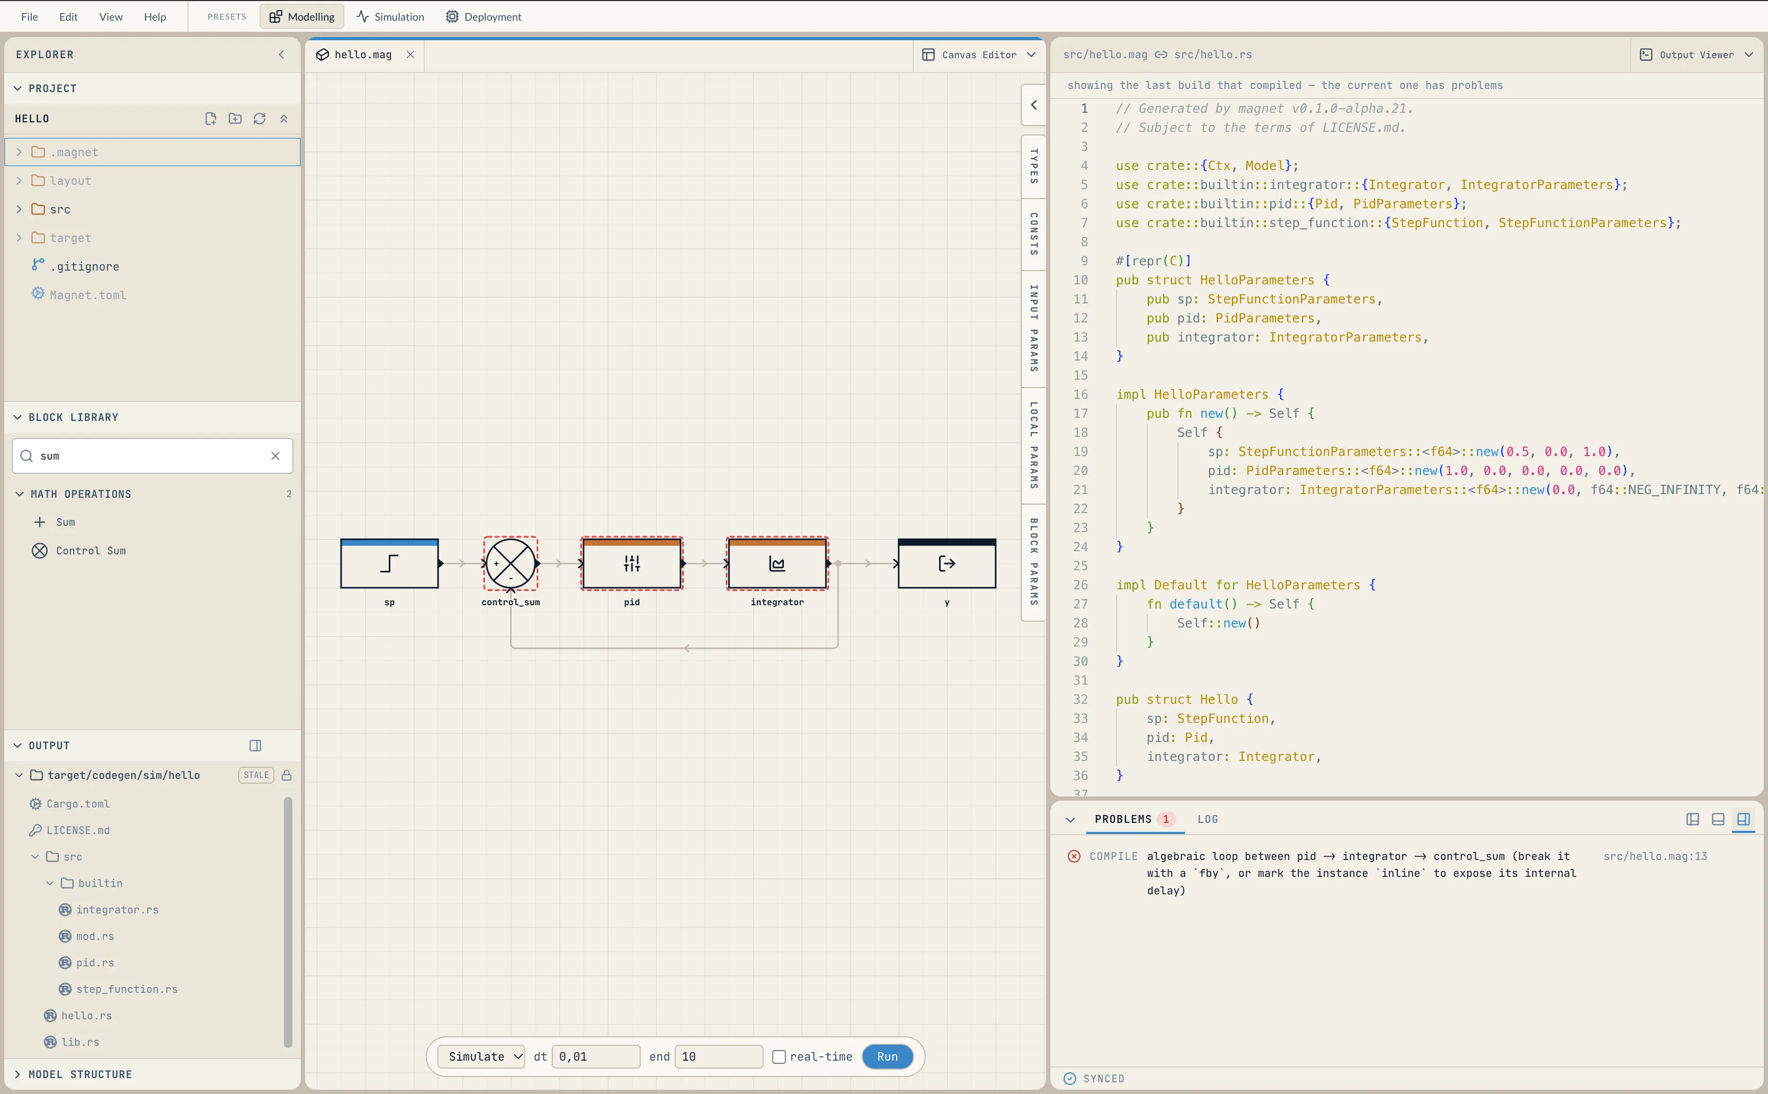Select the integrator block on canvas
Image resolution: width=1768 pixels, height=1094 pixels.
pyautogui.click(x=777, y=563)
